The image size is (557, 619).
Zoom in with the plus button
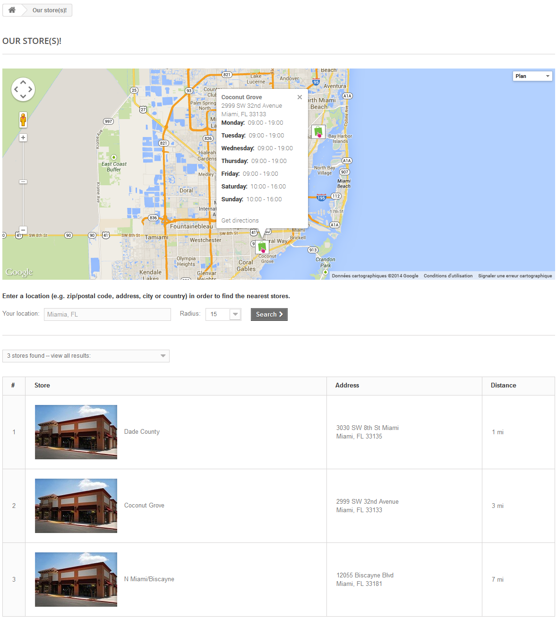pyautogui.click(x=23, y=138)
